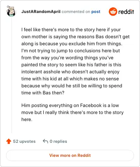The height and width of the screenshot is (167, 140).
Task: Click the 'reddit' wordmark text
Action: click(x=126, y=12)
